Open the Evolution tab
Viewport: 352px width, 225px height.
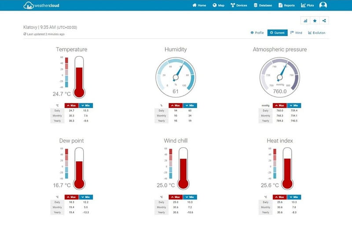pos(317,33)
